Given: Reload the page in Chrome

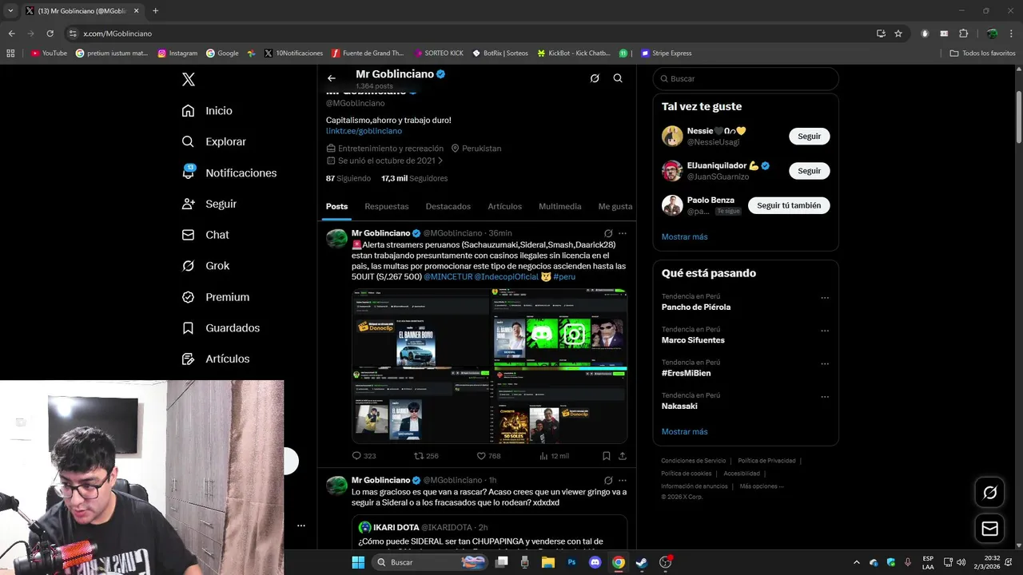Looking at the screenshot, I should tap(50, 34).
